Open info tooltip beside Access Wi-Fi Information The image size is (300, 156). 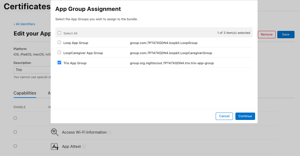[x=110, y=133]
